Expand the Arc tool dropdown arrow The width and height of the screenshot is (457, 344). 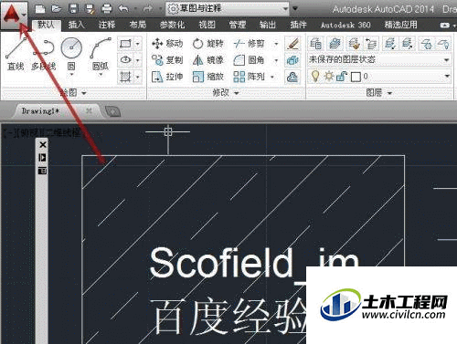coord(101,74)
